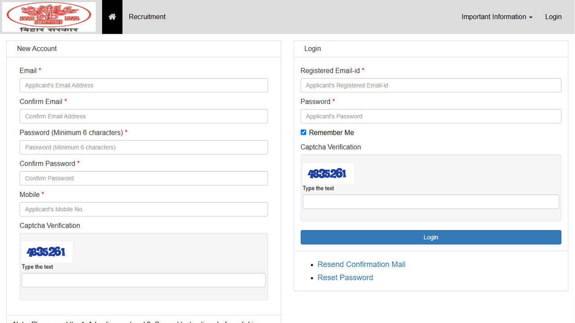Click the blue Login button

(431, 237)
